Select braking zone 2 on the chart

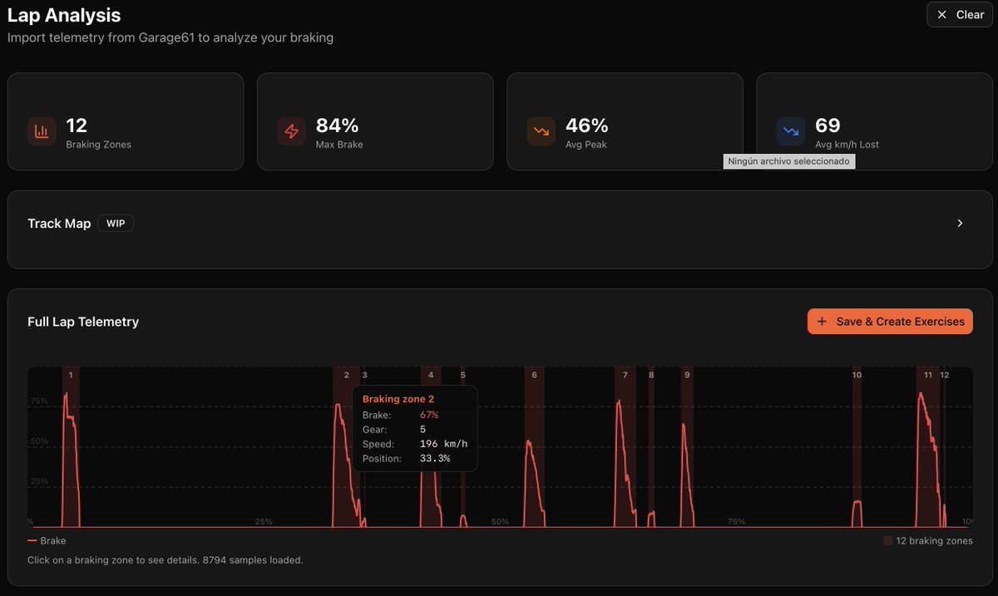click(x=346, y=447)
